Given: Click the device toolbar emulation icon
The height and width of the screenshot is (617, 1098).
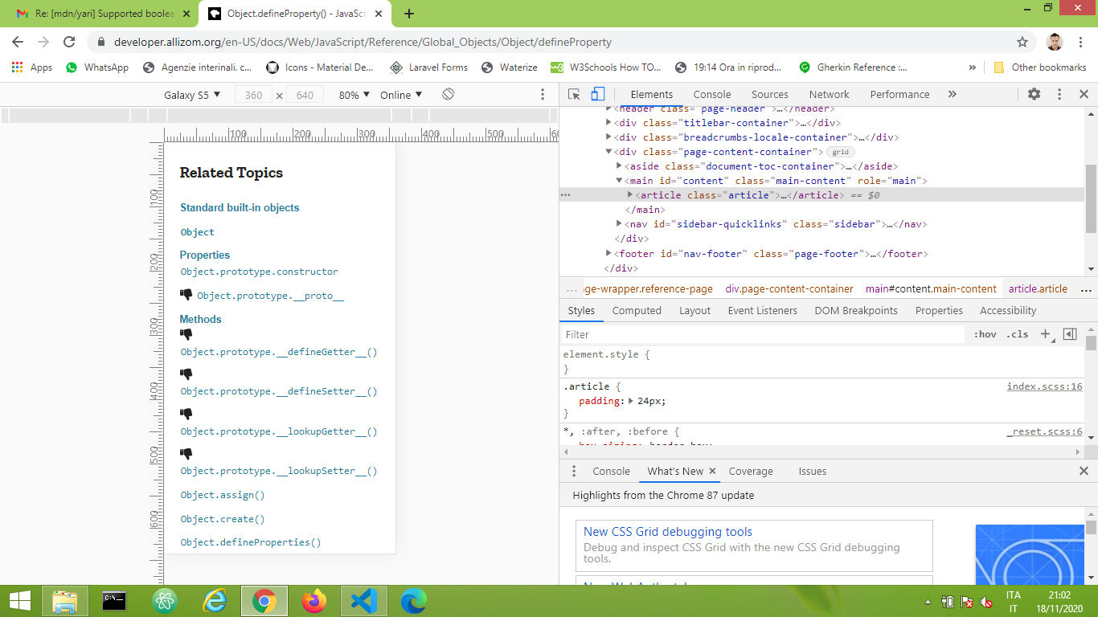Looking at the screenshot, I should point(596,94).
